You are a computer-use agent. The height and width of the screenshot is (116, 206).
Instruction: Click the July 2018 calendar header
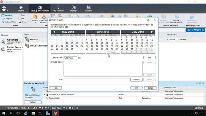click(138, 32)
